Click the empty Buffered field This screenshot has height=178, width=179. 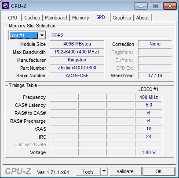coord(155,60)
